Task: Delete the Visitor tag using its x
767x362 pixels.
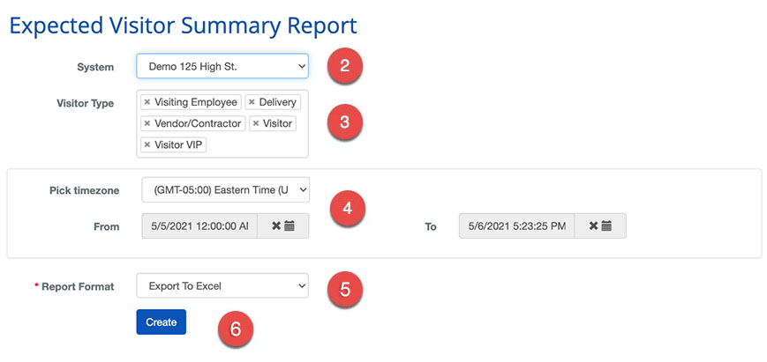Action: 256,123
